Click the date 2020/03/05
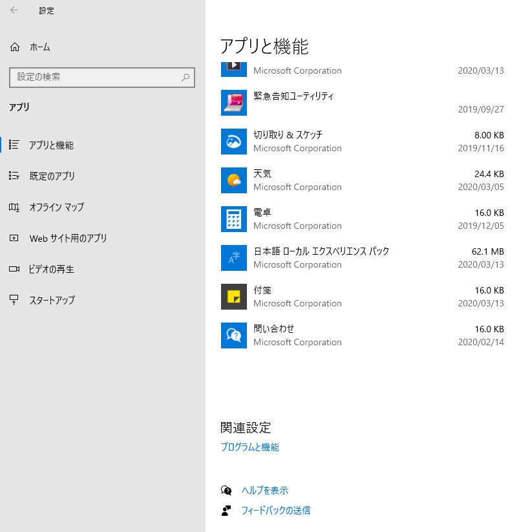519x532 pixels. coord(481,187)
